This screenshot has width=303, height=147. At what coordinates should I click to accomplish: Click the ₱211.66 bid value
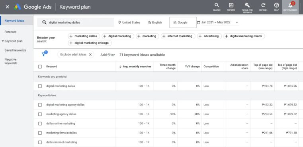point(267,133)
